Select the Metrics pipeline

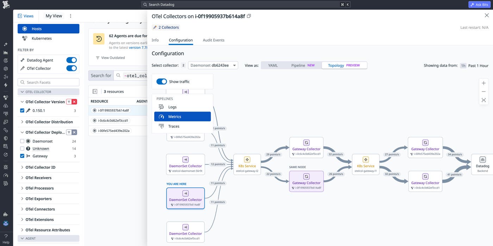coord(182,116)
